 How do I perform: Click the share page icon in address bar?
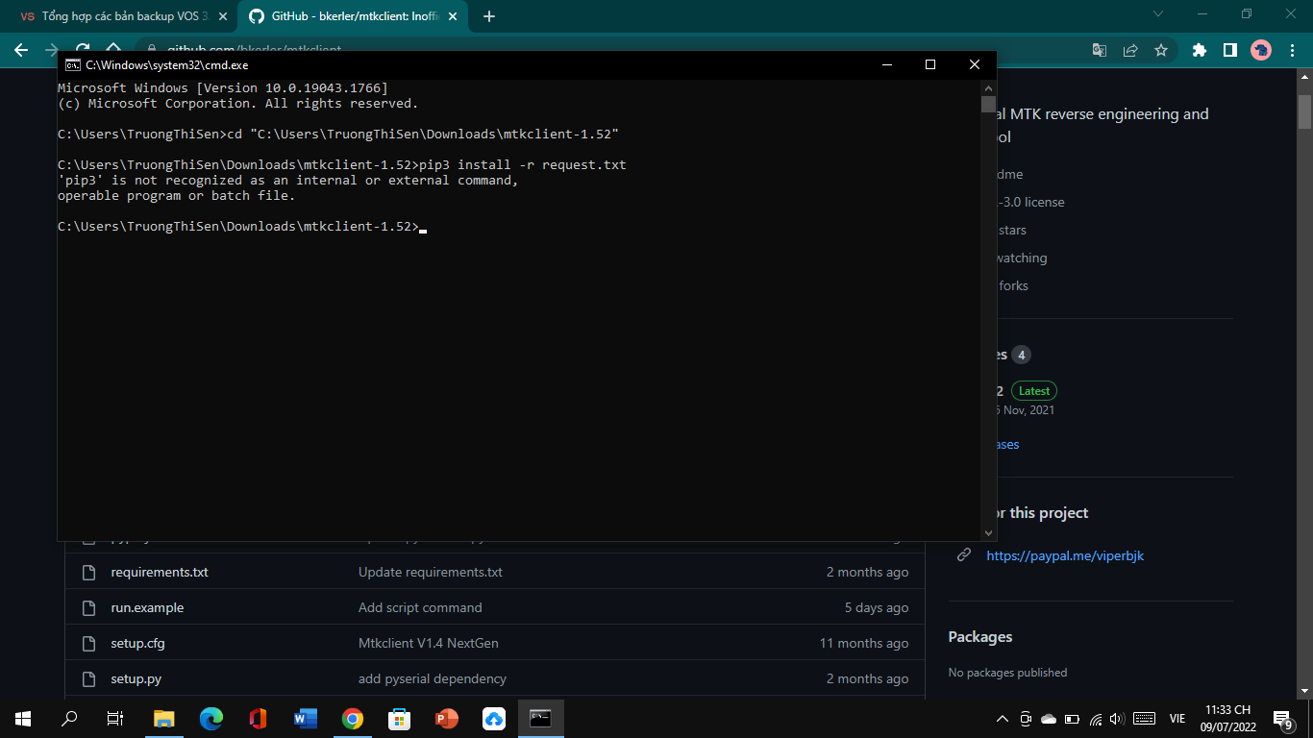1130,50
